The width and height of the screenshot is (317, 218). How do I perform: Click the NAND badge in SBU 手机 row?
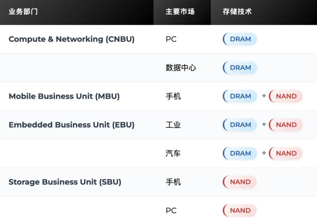[240, 182]
